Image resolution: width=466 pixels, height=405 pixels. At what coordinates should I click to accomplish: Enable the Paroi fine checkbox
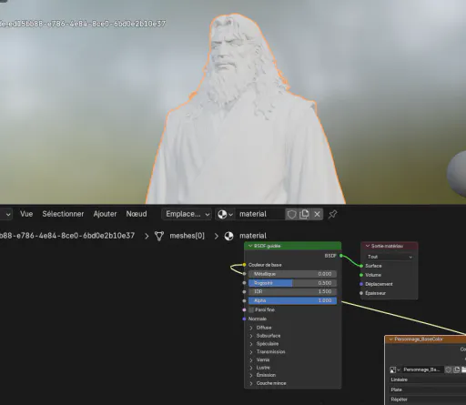point(251,309)
